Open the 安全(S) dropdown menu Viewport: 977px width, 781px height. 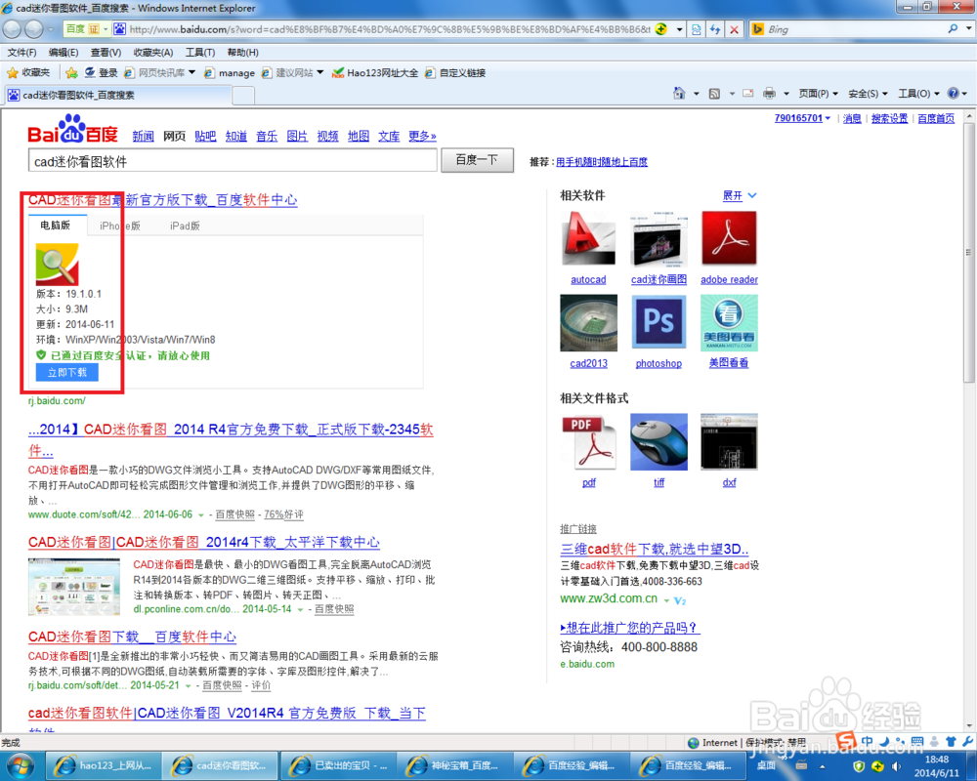868,94
